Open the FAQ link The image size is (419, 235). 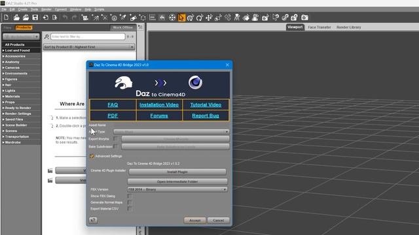pos(113,104)
